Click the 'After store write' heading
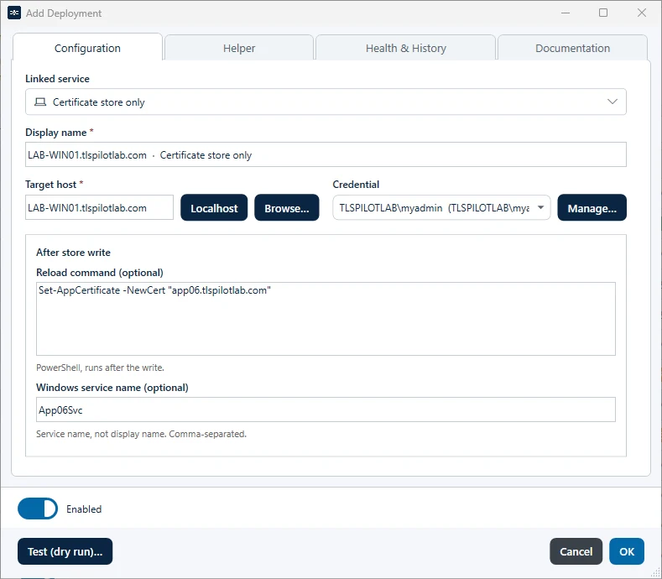 [74, 252]
